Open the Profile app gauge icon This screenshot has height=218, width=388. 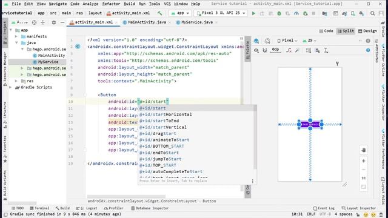point(296,13)
